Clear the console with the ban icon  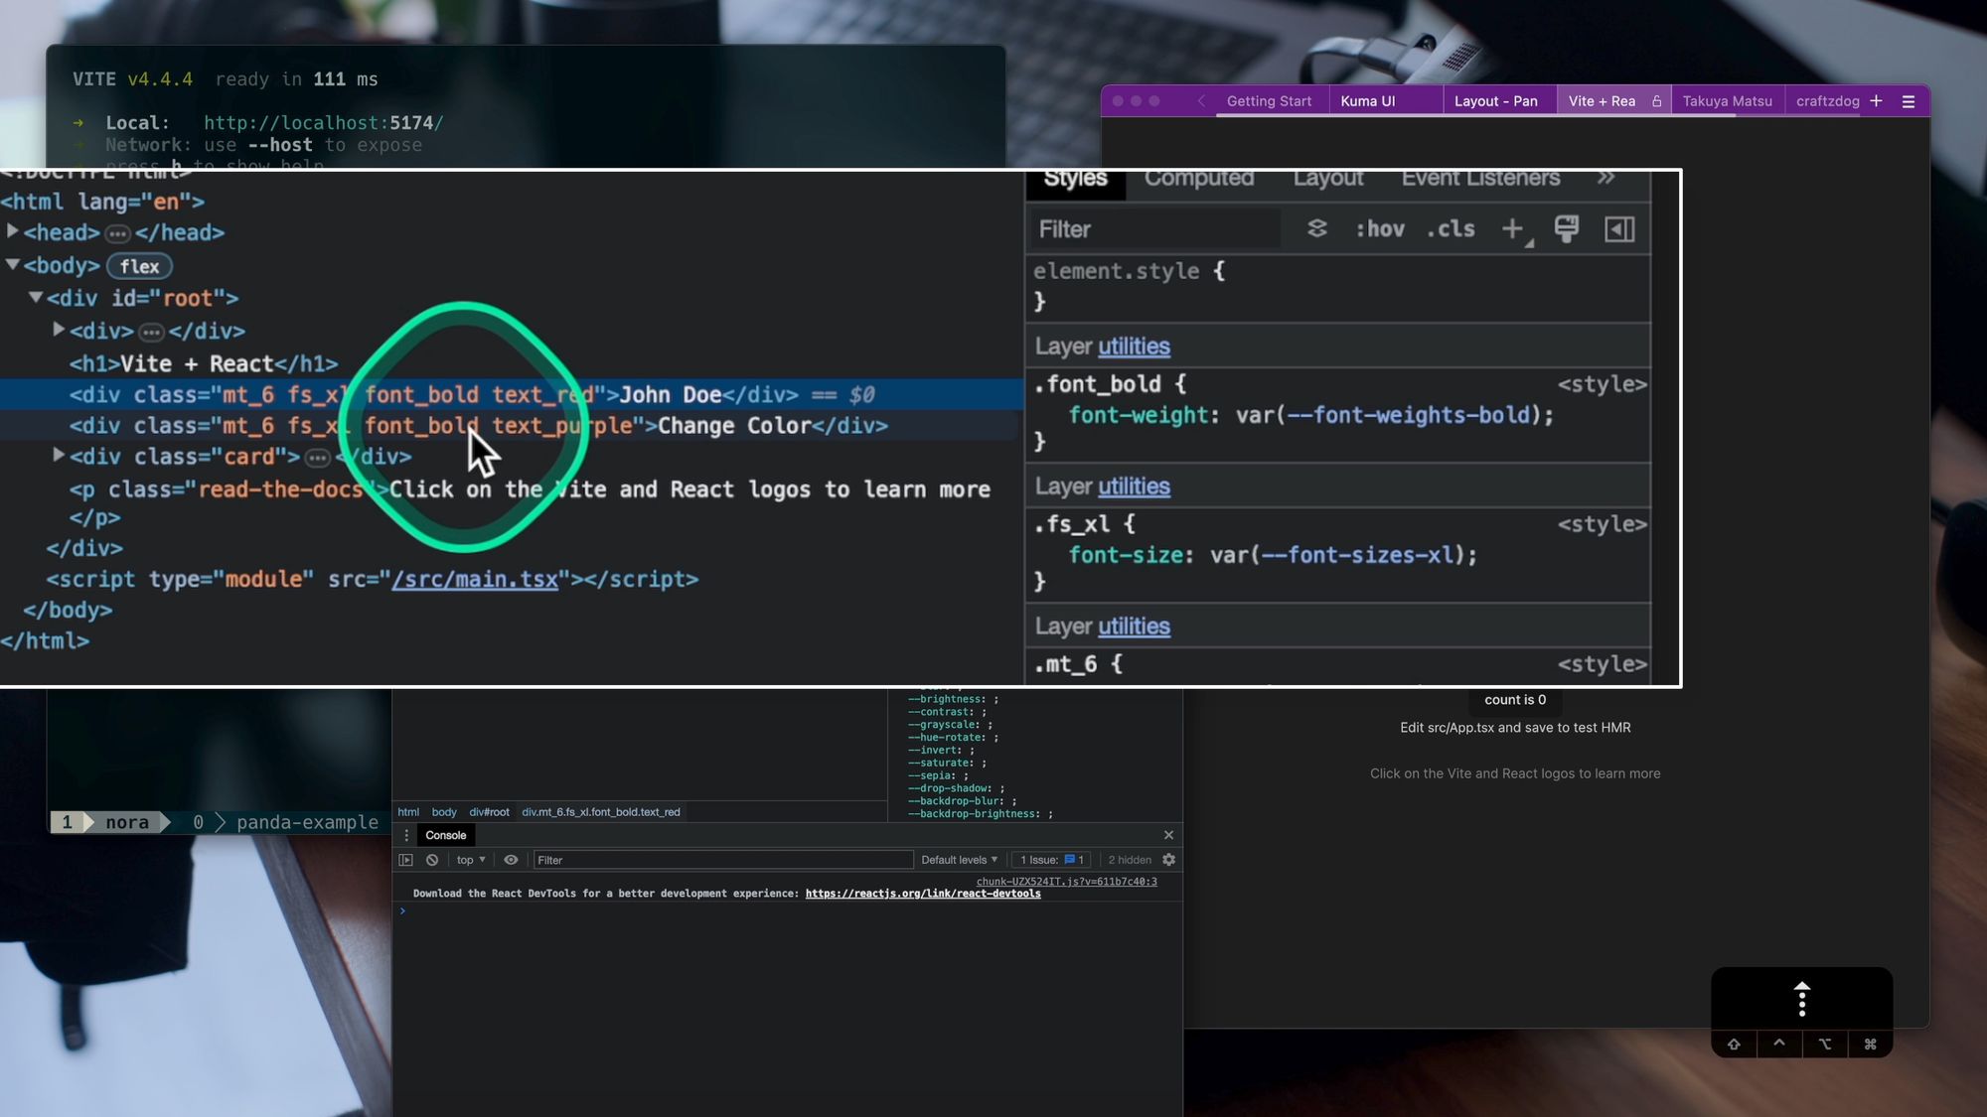[432, 860]
